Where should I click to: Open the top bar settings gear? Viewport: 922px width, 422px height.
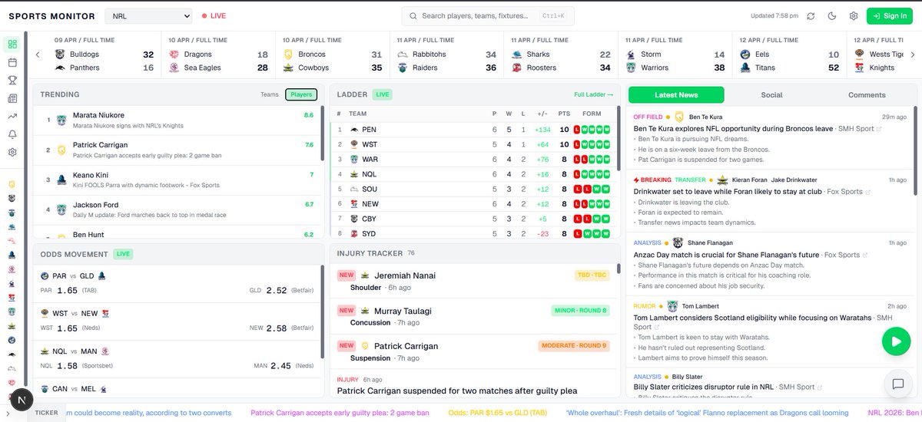(x=854, y=15)
